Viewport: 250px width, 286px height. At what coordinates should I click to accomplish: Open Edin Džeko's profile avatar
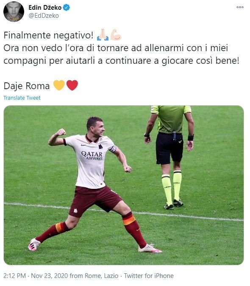tap(14, 11)
